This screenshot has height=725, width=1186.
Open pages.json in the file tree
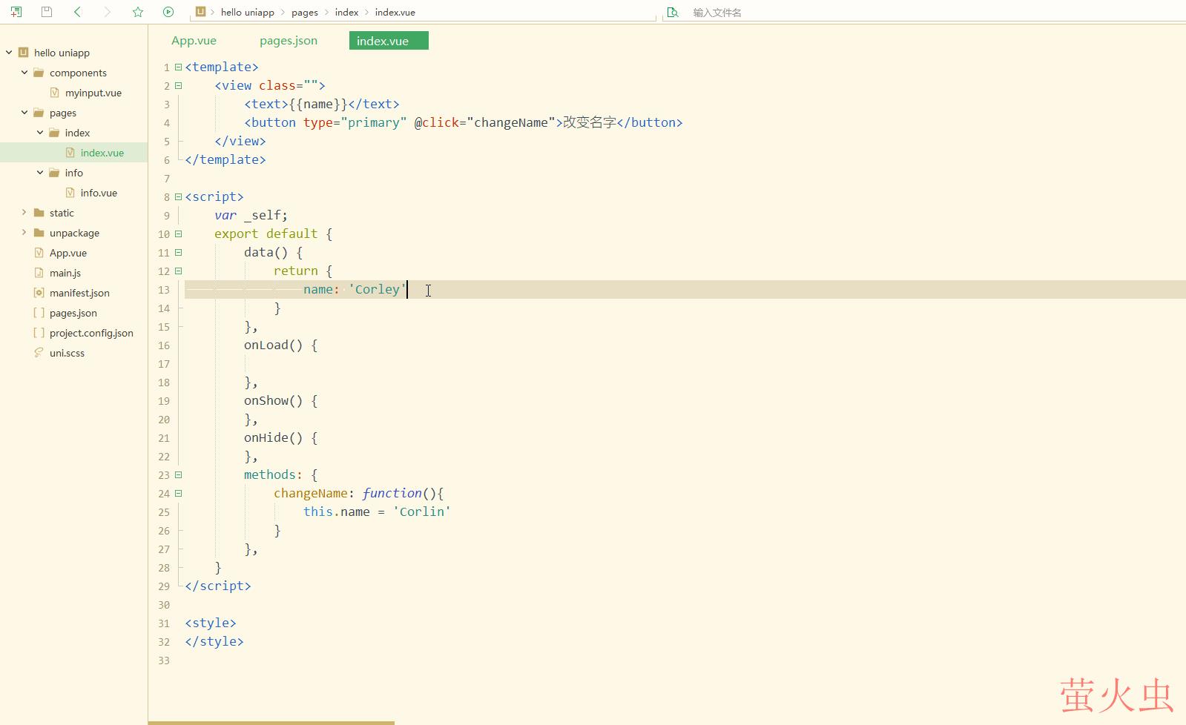pyautogui.click(x=73, y=313)
